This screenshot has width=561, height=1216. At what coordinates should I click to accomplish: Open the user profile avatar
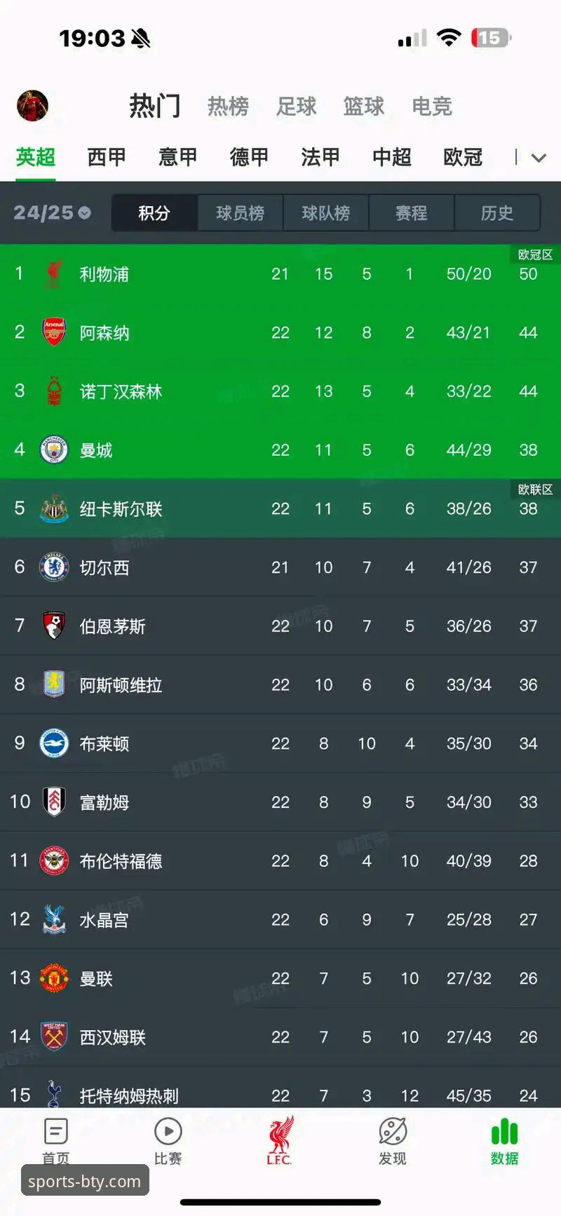pyautogui.click(x=32, y=106)
